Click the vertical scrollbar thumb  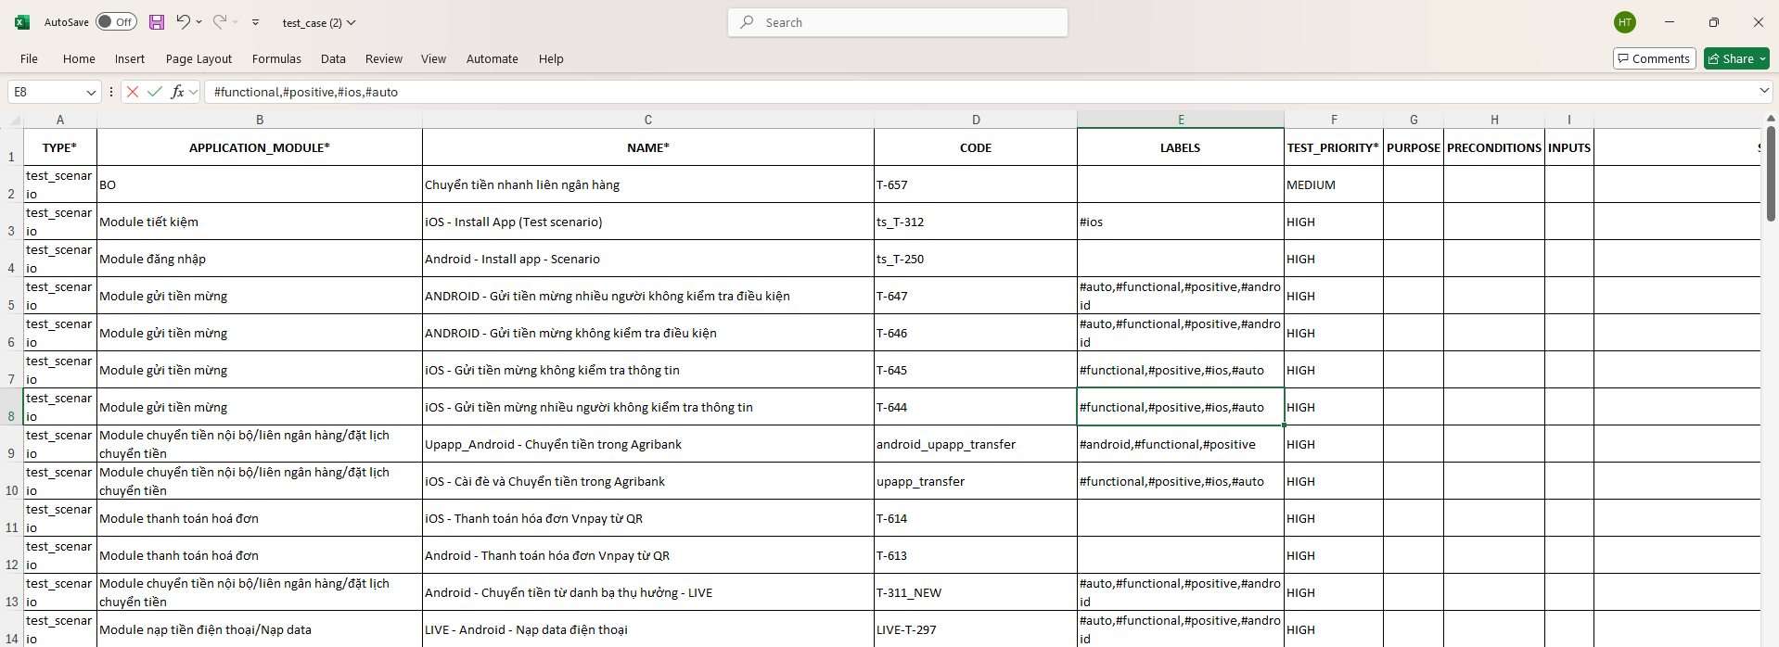pyautogui.click(x=1770, y=173)
